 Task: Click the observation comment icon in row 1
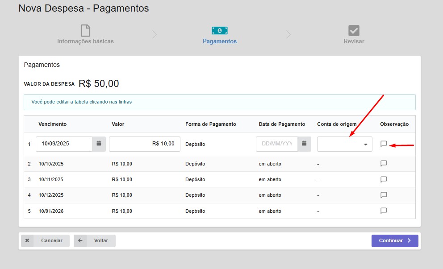384,144
